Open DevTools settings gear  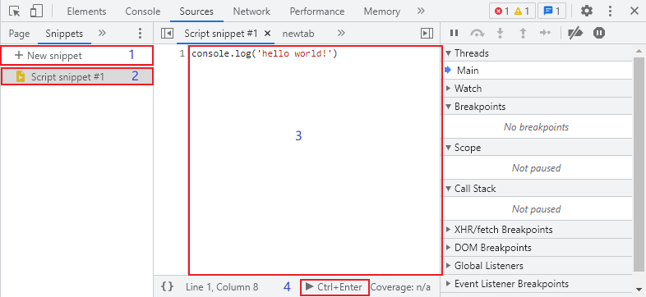click(587, 11)
